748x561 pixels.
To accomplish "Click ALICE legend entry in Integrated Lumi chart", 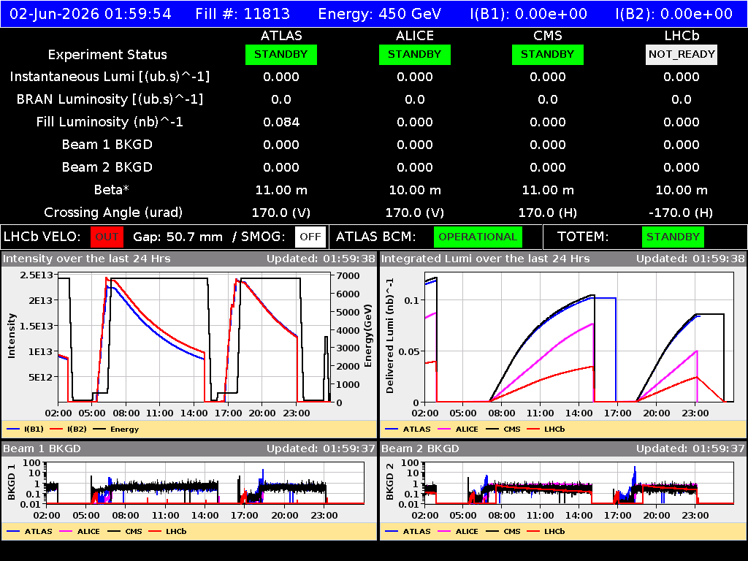I will coord(458,430).
